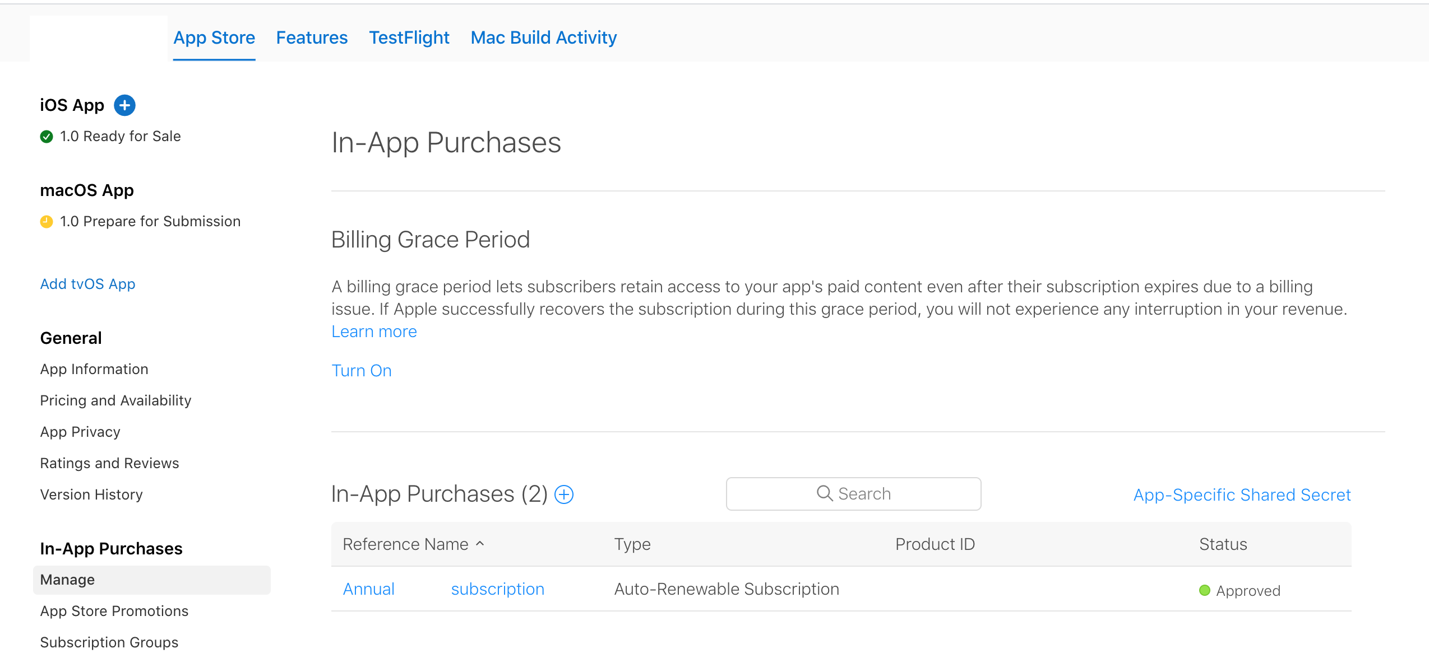Open App Store Promotions in sidebar
Screen dimensions: 1429x672
(114, 611)
